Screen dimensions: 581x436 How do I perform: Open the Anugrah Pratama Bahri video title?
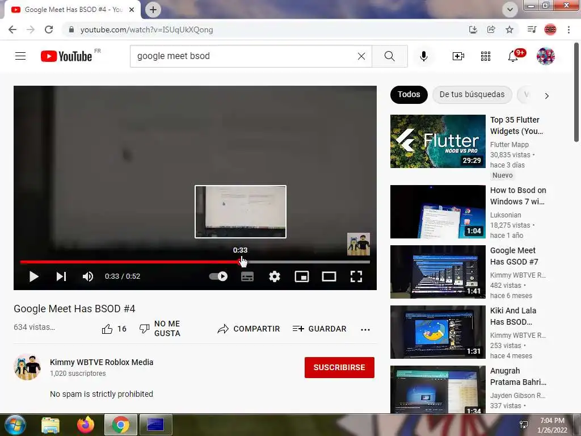(518, 376)
